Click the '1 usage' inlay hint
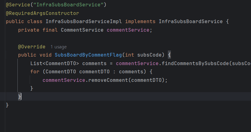Viewport: 251px width, 132px height. (x=58, y=47)
